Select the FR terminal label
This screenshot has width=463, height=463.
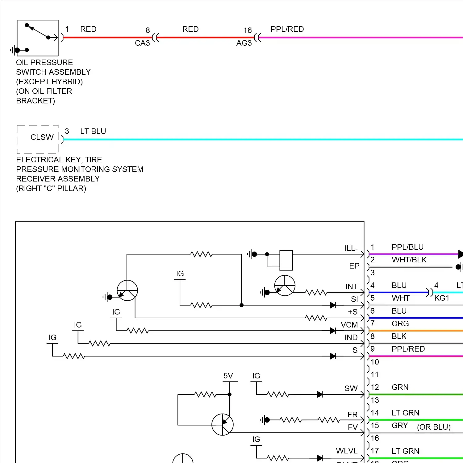tap(352, 415)
